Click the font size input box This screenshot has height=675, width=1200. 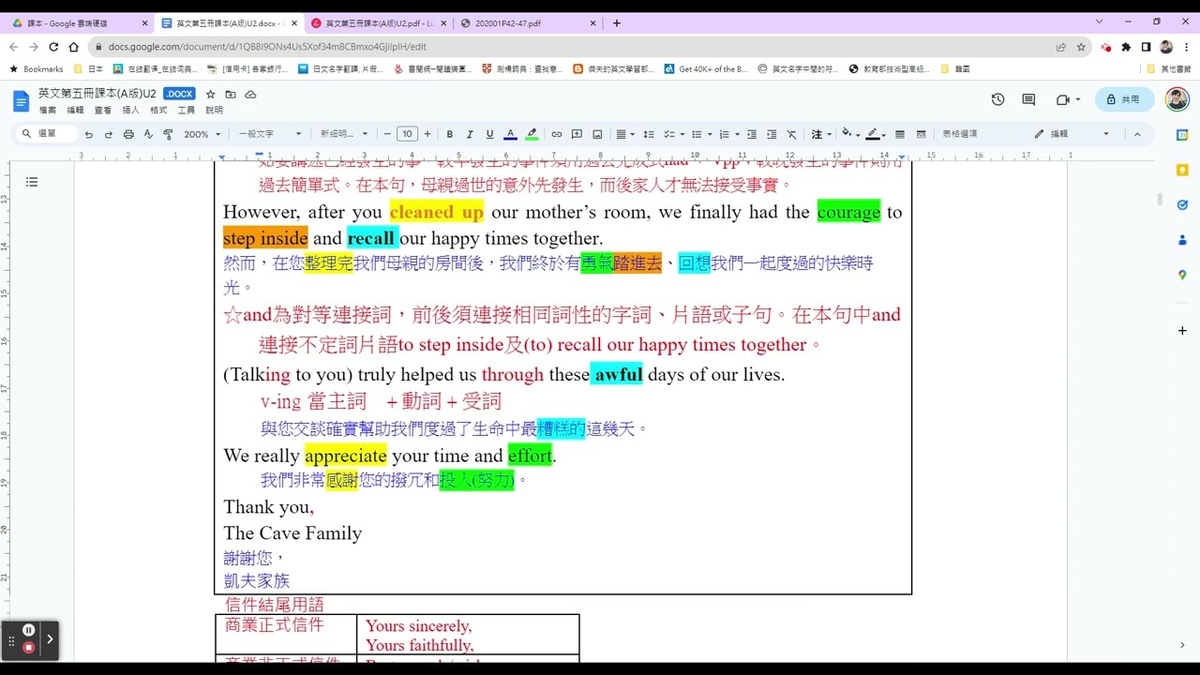407,134
